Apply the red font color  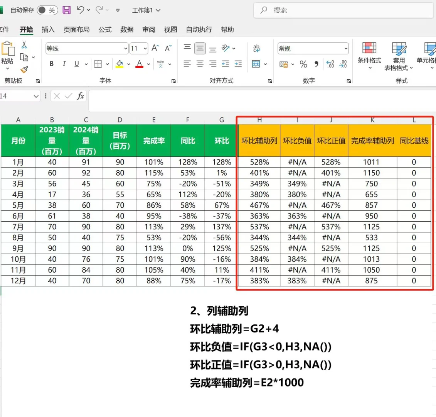point(139,64)
